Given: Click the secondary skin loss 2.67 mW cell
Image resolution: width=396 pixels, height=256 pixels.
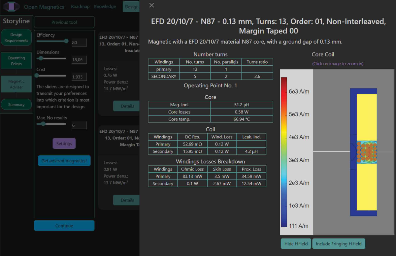Looking at the screenshot, I should (x=222, y=183).
